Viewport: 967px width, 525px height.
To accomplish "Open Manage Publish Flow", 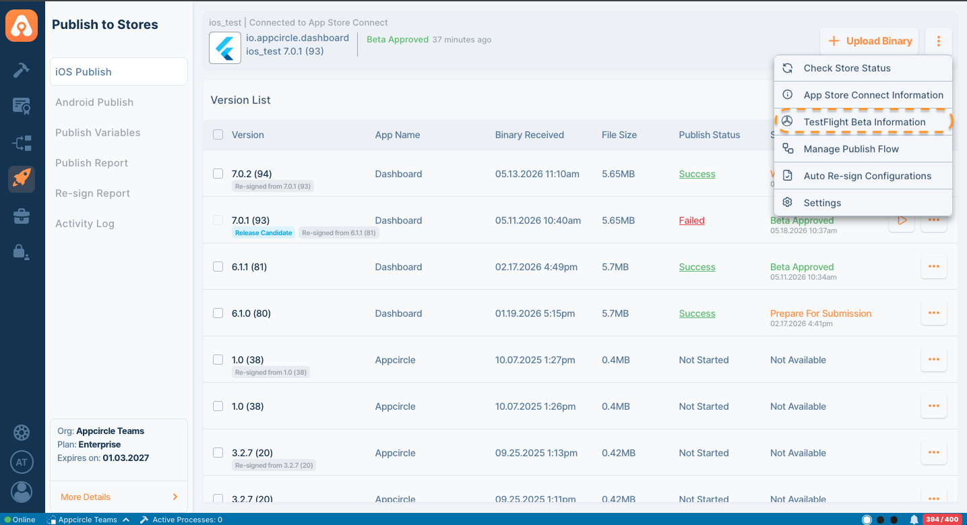I will pos(863,149).
